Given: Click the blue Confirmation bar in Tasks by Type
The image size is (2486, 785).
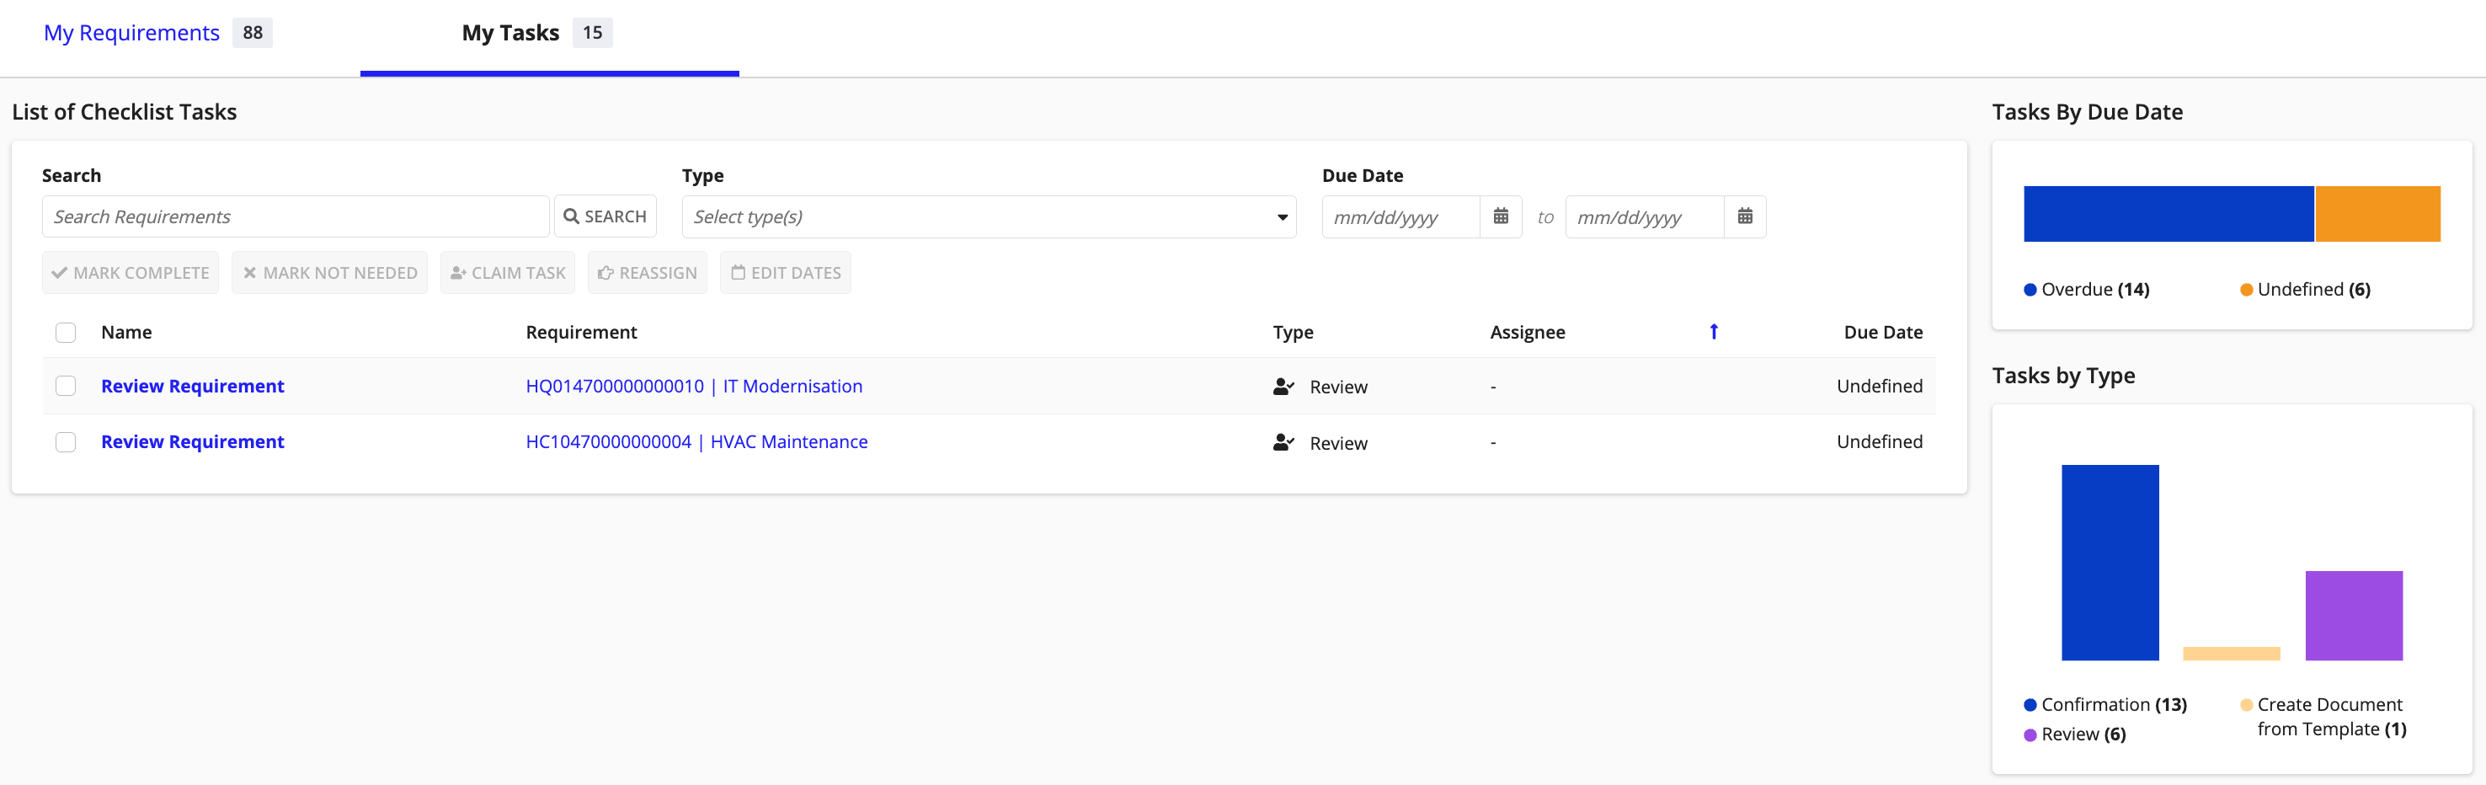Looking at the screenshot, I should click(2110, 563).
